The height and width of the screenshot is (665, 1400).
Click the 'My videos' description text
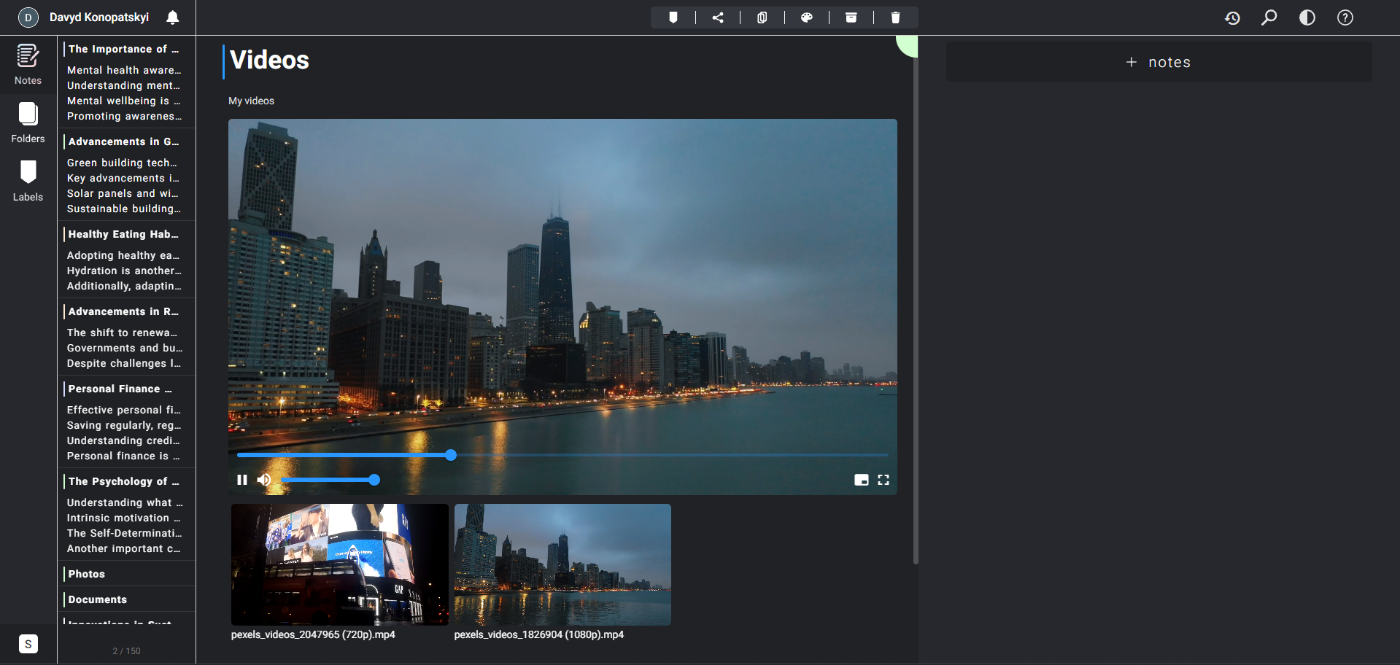coord(252,101)
